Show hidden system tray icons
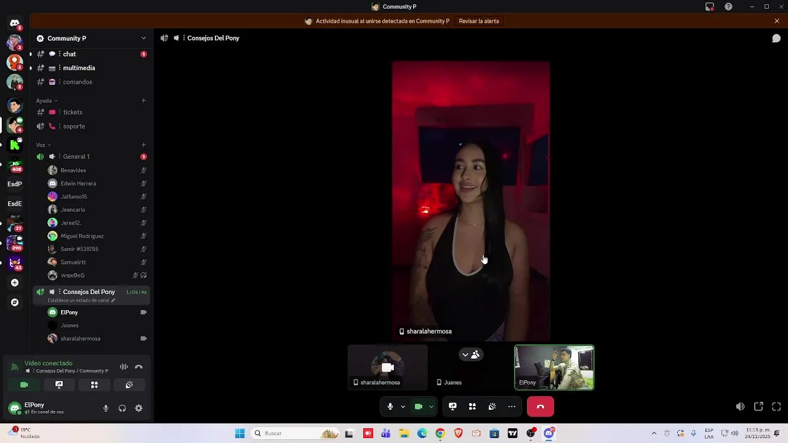Image resolution: width=788 pixels, height=443 pixels. 654,433
